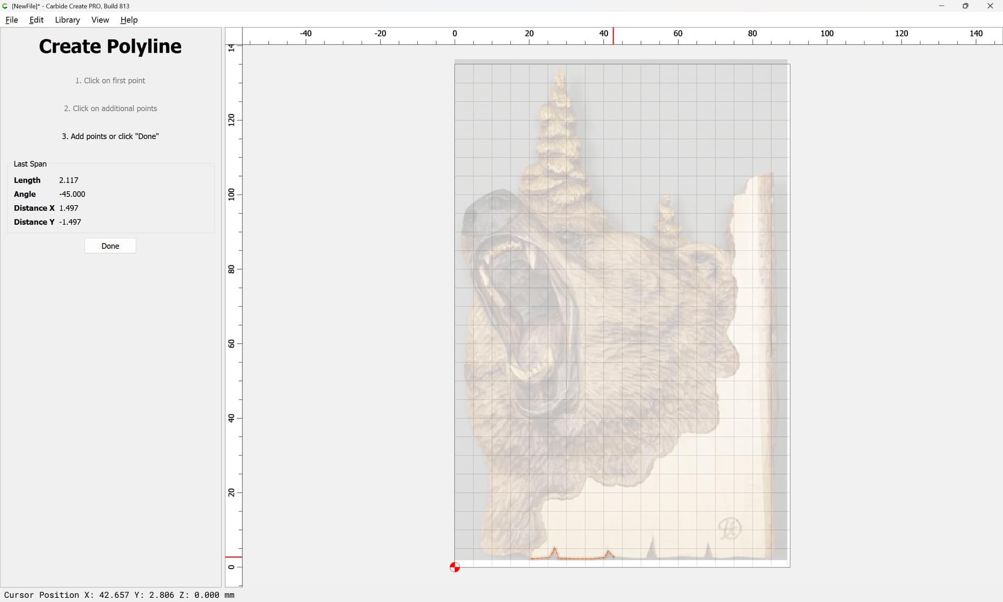This screenshot has height=602, width=1003.
Task: Open the Edit menu
Action: [x=36, y=20]
